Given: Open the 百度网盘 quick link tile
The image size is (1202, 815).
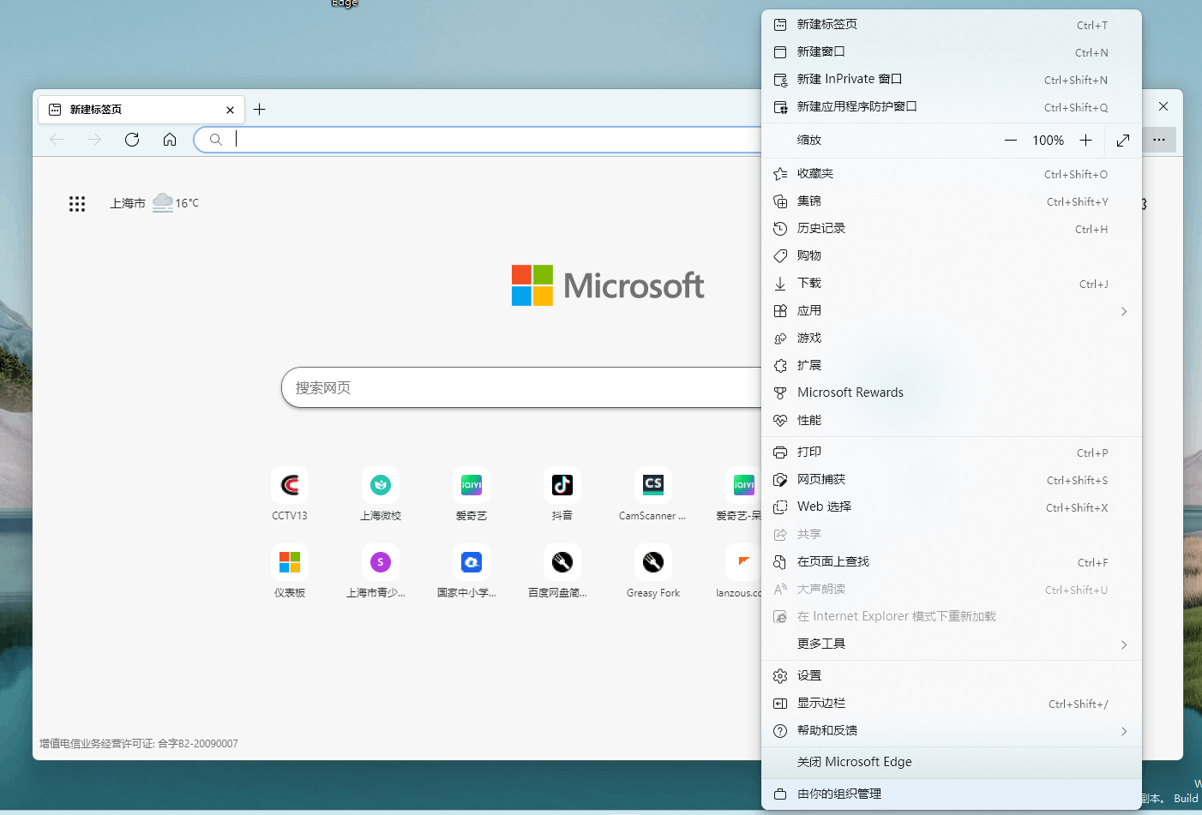Looking at the screenshot, I should click(562, 571).
